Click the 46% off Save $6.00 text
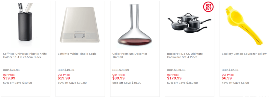The width and height of the screenshot is (270, 98). point(235,83)
